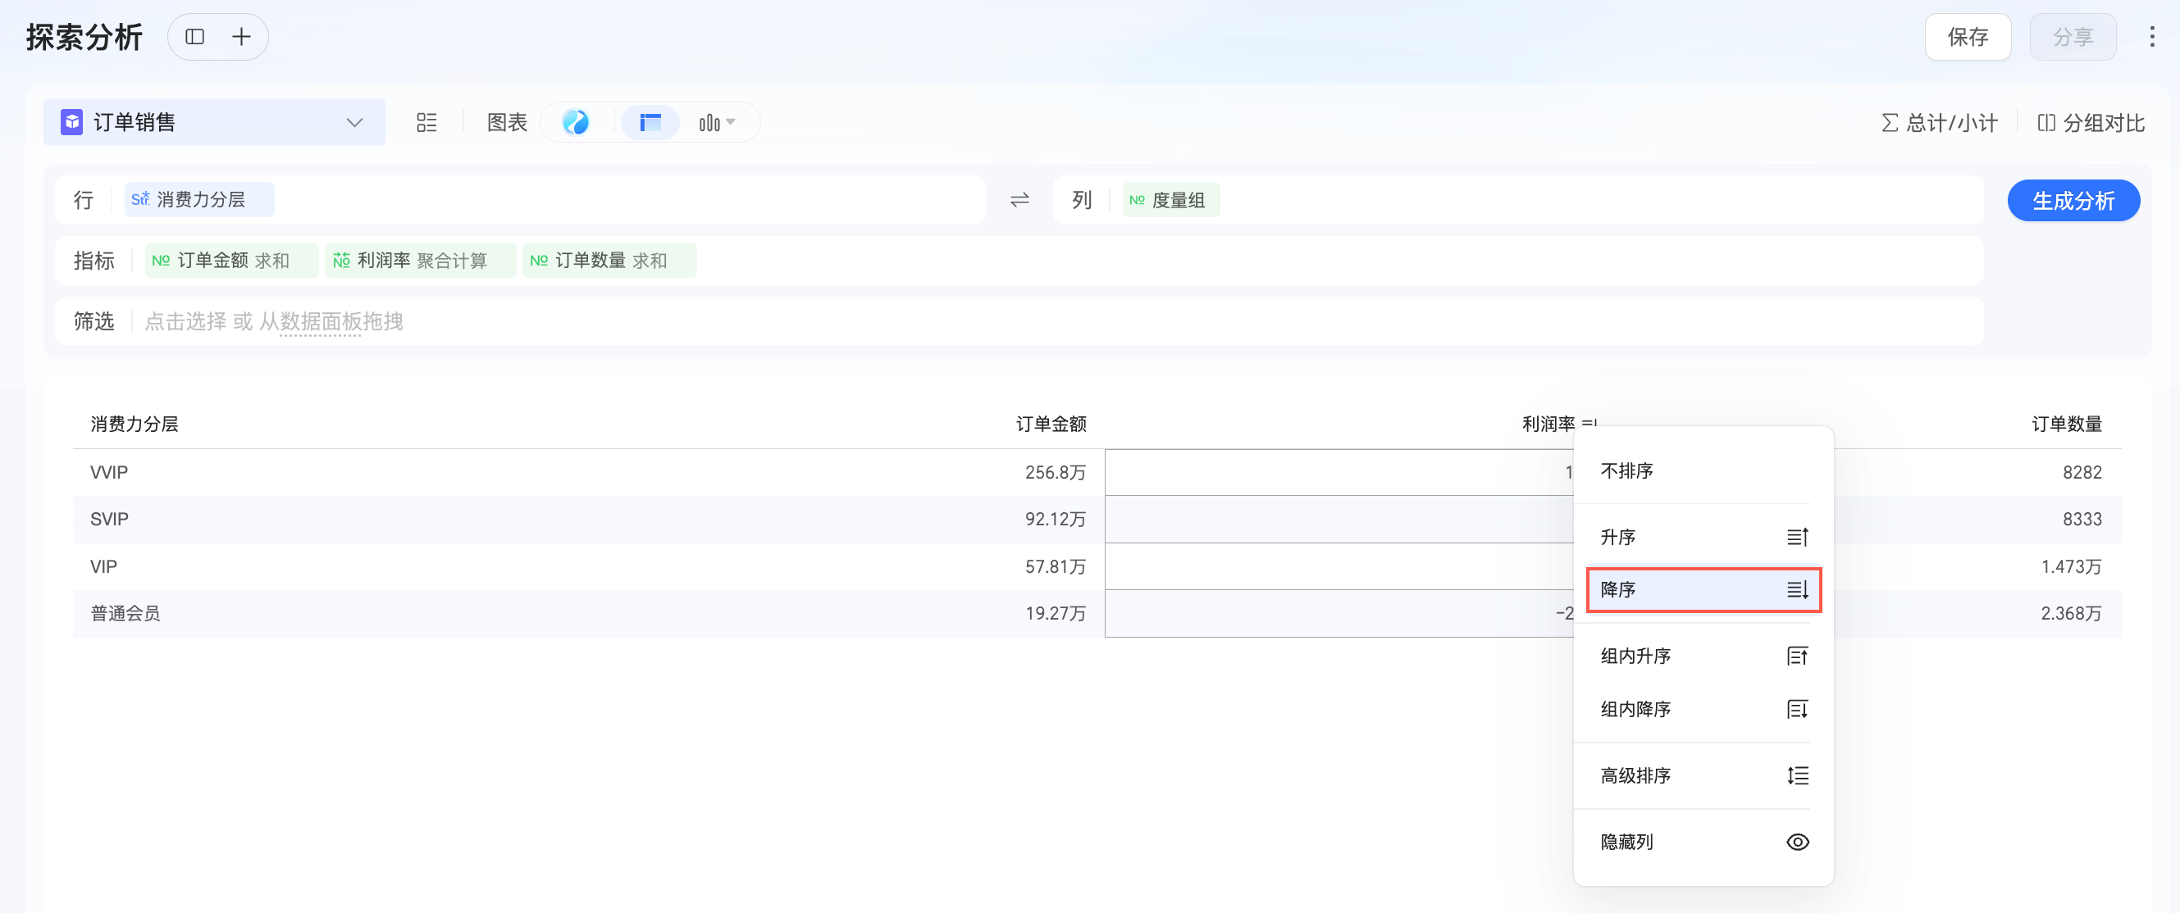Image resolution: width=2180 pixels, height=913 pixels.
Task: Expand the 订单销售 dataset dropdown
Action: (x=353, y=123)
